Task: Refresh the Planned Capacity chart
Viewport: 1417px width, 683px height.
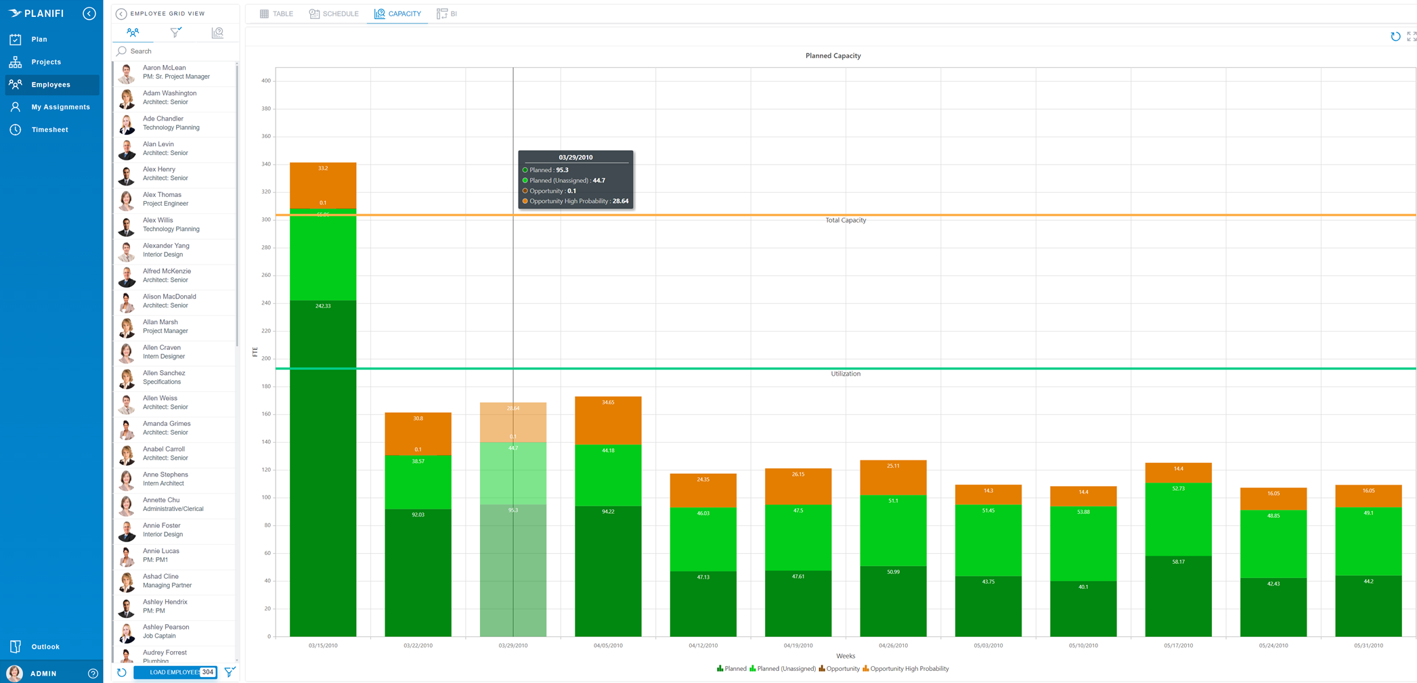Action: (x=1395, y=36)
